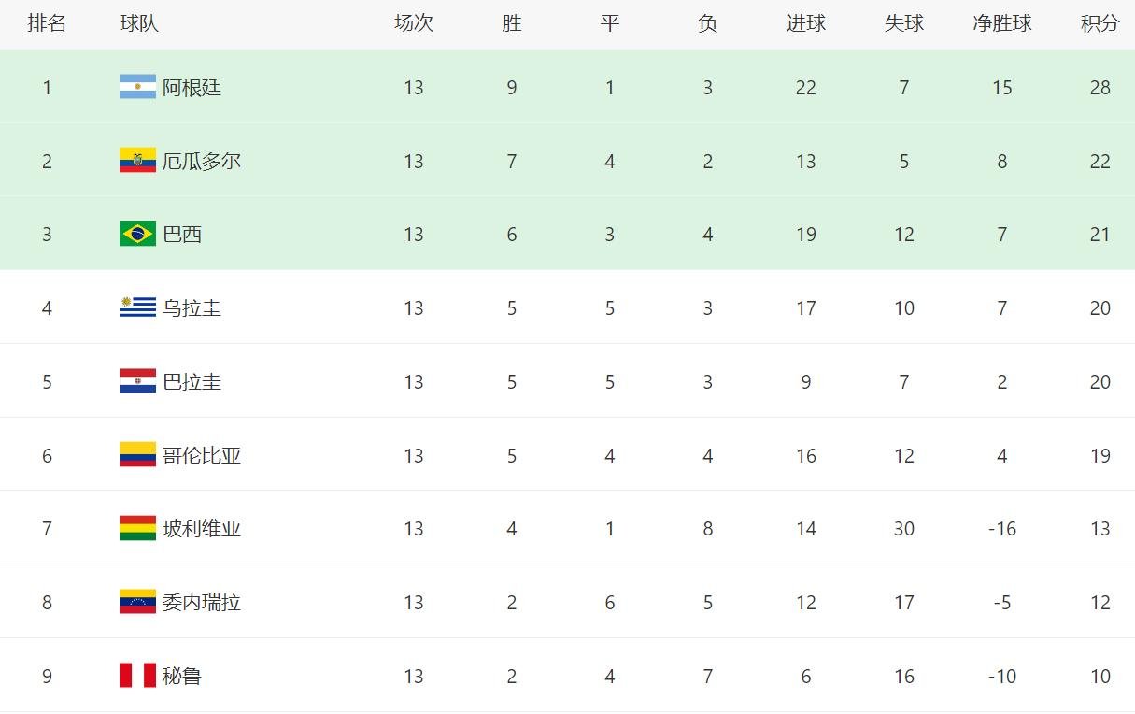1135x714 pixels.
Task: Click the Colombia flag icon
Action: tap(137, 455)
